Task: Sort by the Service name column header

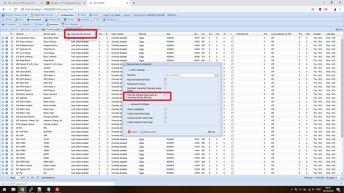Action: [57, 34]
